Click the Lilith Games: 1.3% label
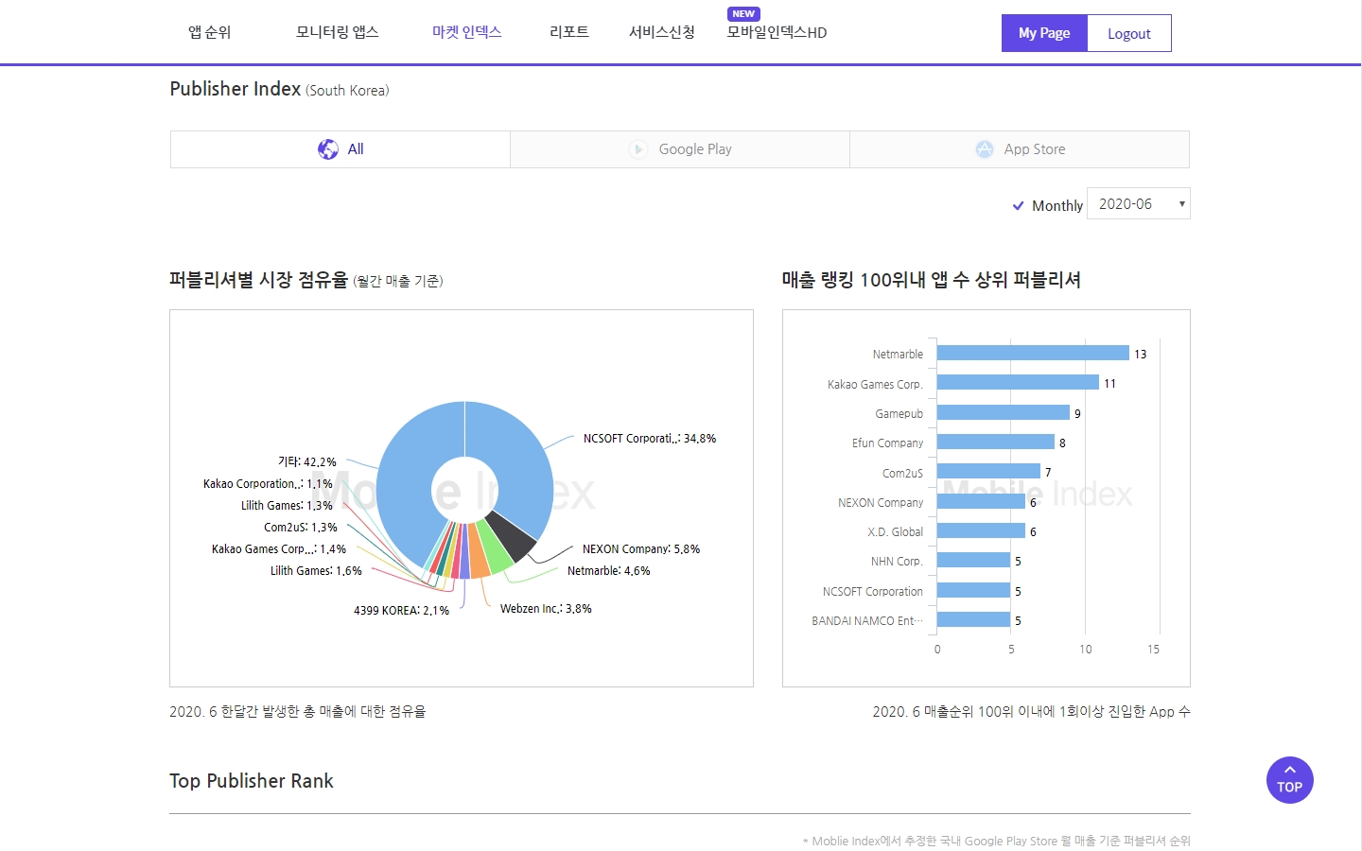The height and width of the screenshot is (851, 1362). (x=287, y=506)
